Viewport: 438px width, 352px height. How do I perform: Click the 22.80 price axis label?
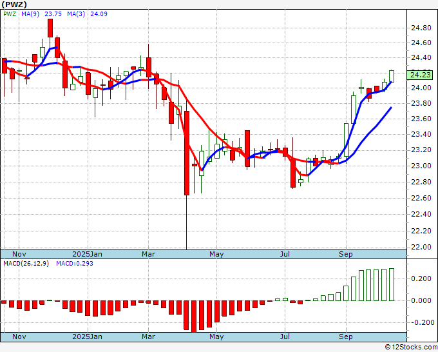[421, 182]
